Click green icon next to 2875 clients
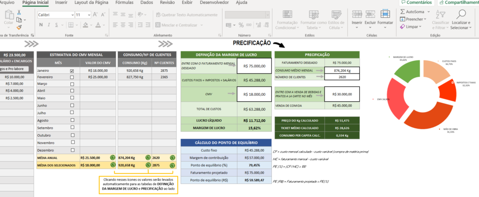Image resolution: width=479 pixels, height=197 pixels. coord(173,165)
